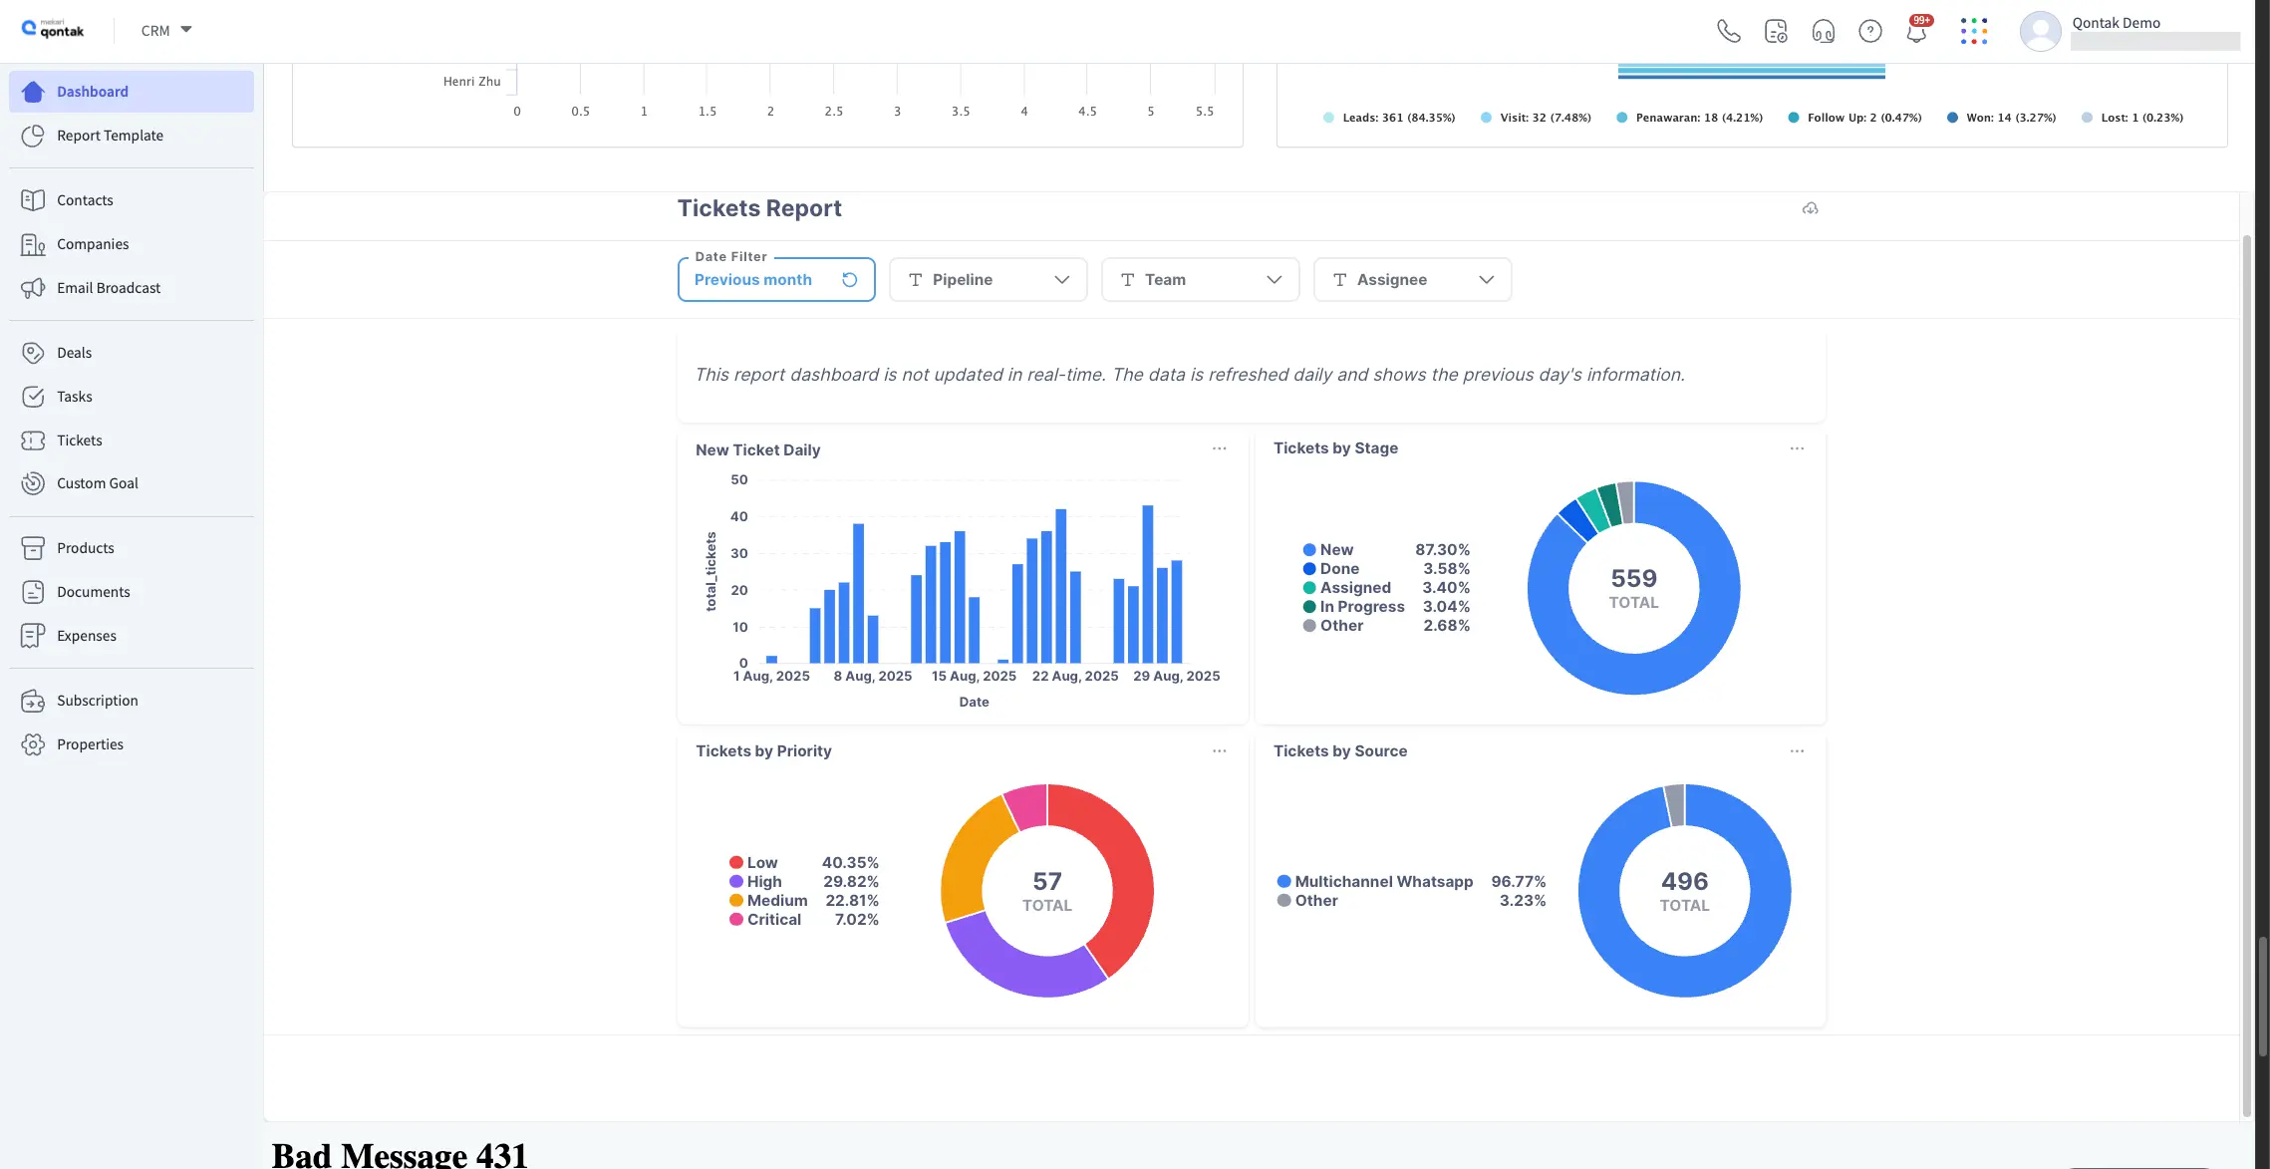Click the support headset icon
The height and width of the screenshot is (1169, 2270).
(1823, 31)
